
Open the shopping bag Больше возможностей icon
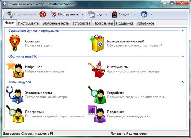pyautogui.click(x=97, y=43)
